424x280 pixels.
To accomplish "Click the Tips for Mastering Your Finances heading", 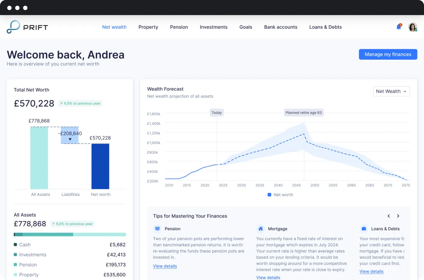I will (190, 216).
